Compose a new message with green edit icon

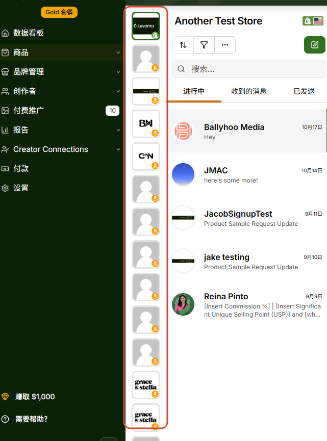(315, 45)
